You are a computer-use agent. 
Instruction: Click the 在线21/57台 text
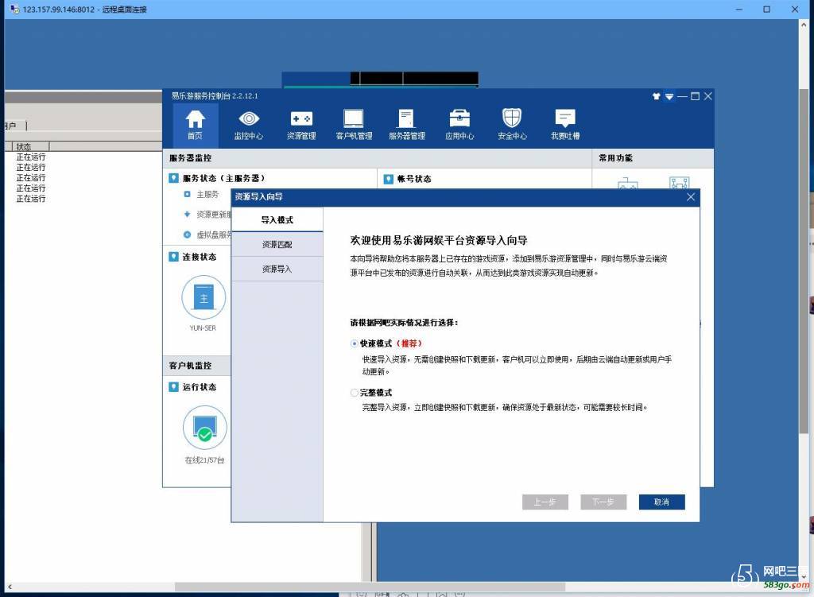pyautogui.click(x=204, y=460)
